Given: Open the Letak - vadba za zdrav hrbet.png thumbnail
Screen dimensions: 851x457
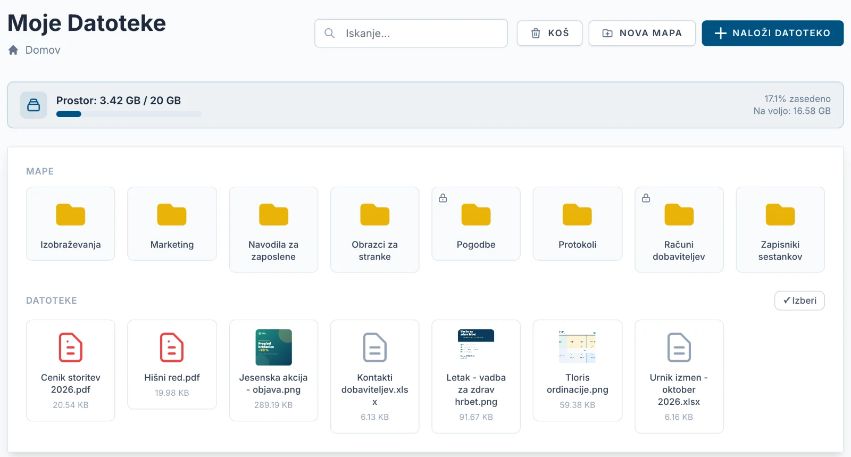Looking at the screenshot, I should [476, 347].
